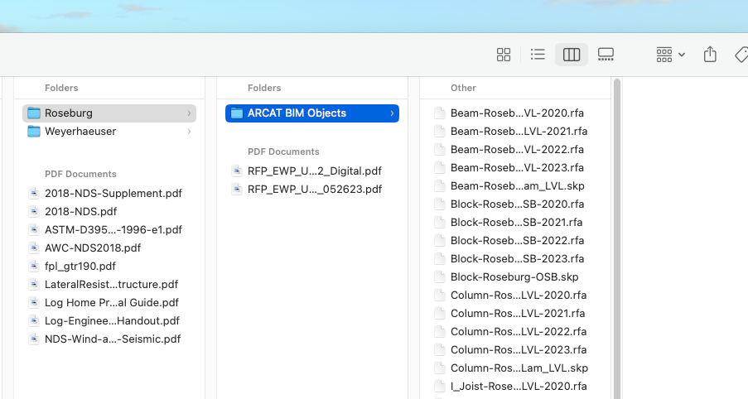Switch to list view

538,55
